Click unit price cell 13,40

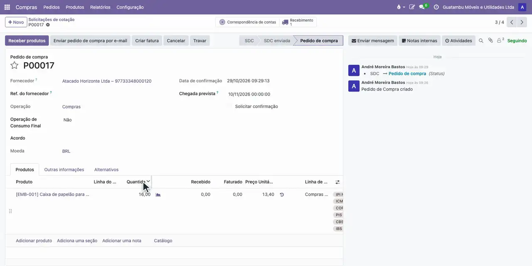[x=268, y=195]
